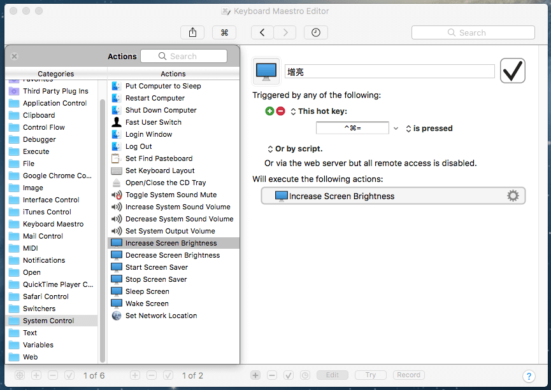Click the Actions search field

183,56
